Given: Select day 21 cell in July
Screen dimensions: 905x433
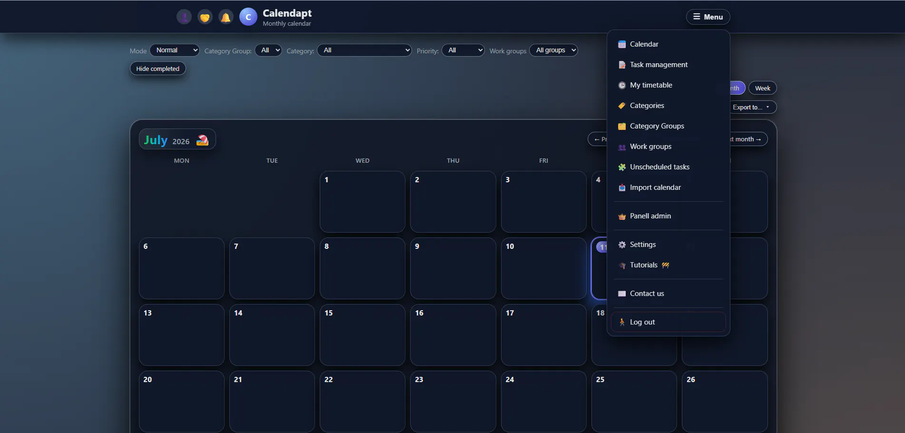Looking at the screenshot, I should coord(272,402).
